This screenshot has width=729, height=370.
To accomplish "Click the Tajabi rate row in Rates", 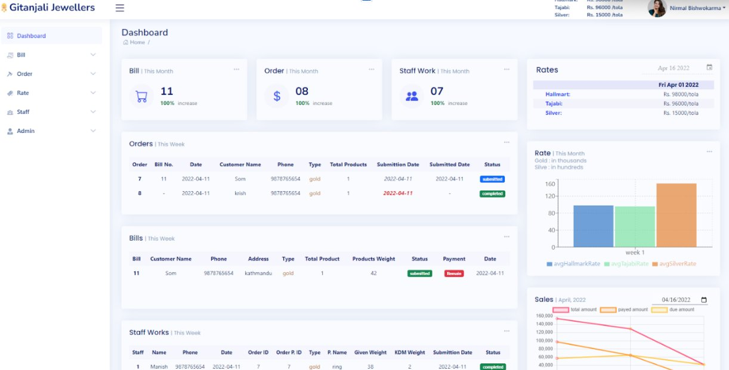I will point(623,104).
